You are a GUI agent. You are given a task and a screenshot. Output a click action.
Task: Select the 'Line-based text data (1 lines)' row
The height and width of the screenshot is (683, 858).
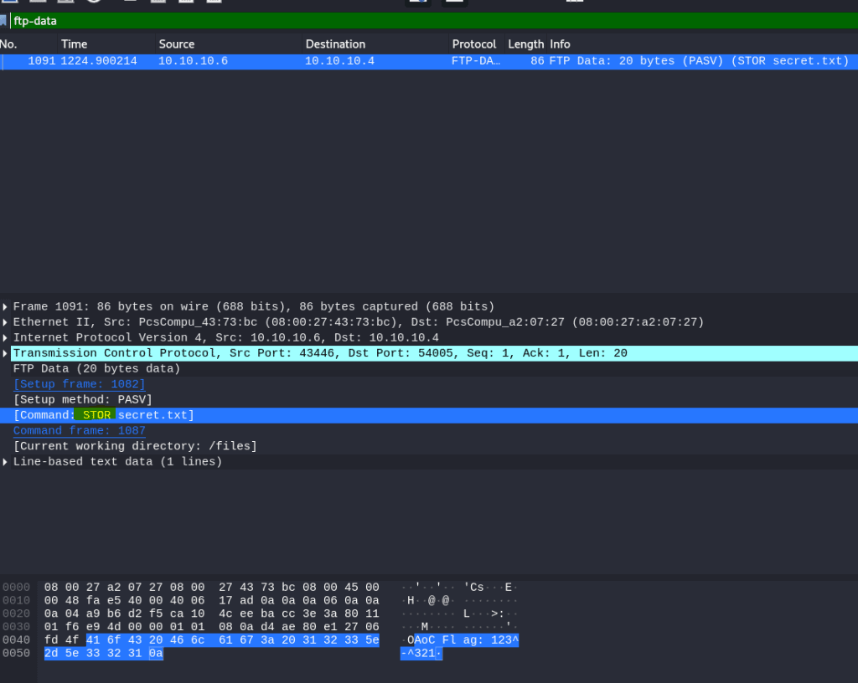point(429,462)
